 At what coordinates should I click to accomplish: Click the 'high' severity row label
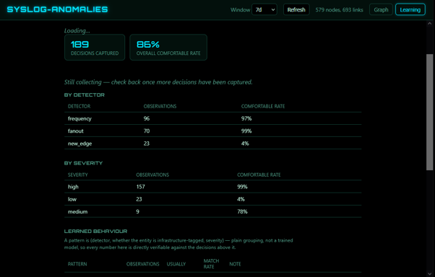click(73, 187)
